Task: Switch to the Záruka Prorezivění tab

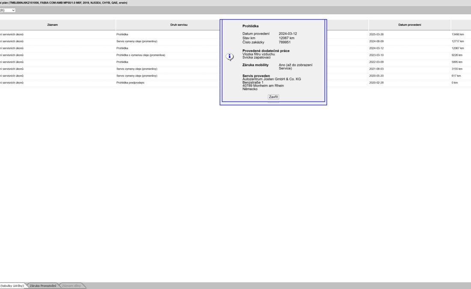Action: (x=43, y=286)
